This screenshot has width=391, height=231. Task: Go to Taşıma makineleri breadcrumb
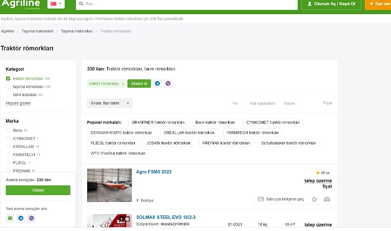click(37, 31)
